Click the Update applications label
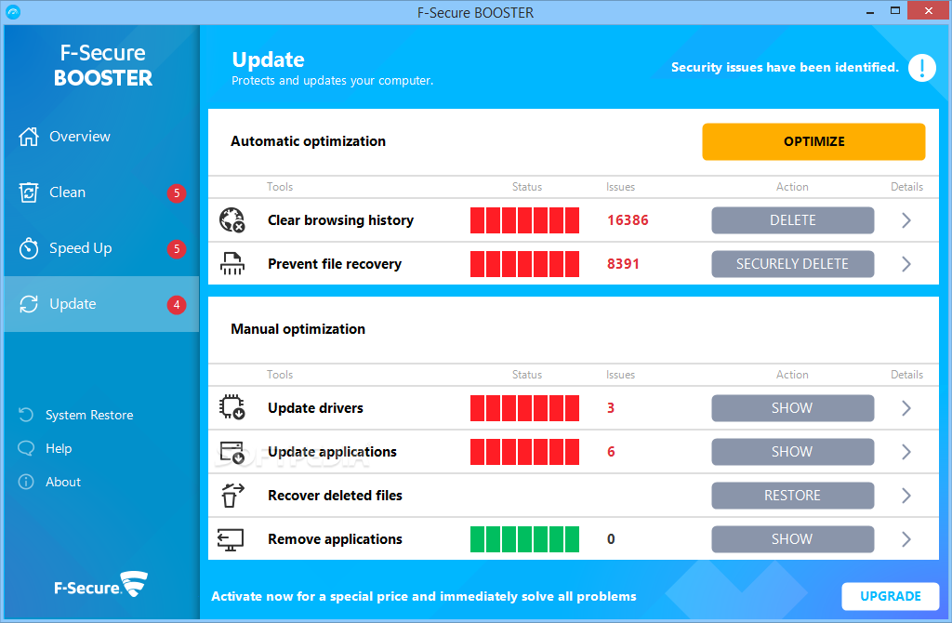The image size is (952, 623). 332,452
